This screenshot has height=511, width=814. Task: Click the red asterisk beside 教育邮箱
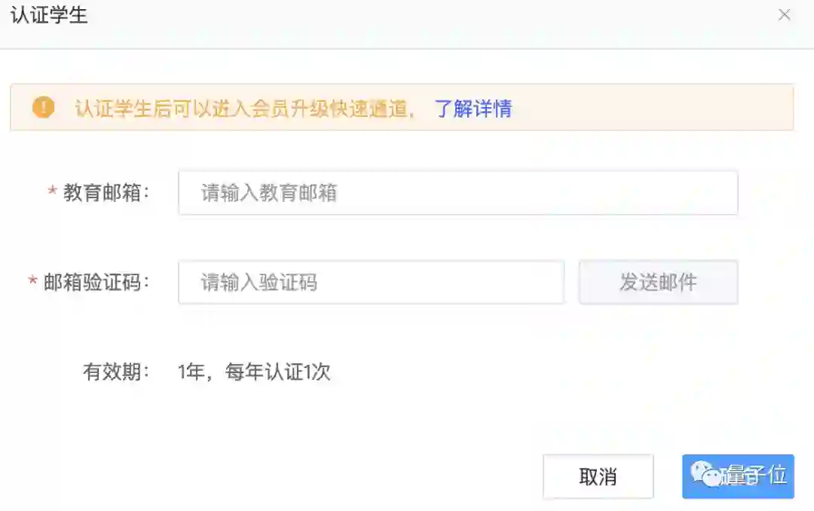(53, 192)
